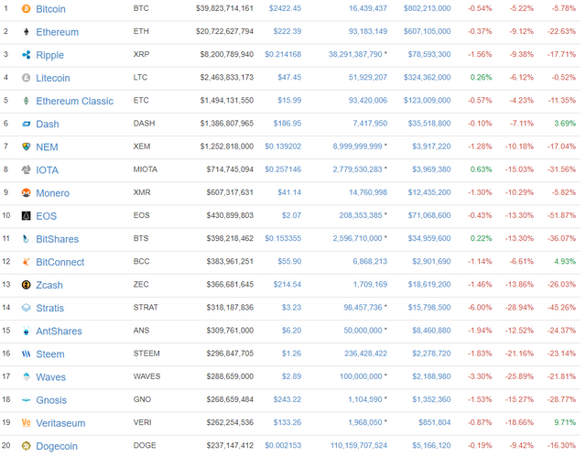Click the Stratis logo icon
This screenshot has height=457, width=586.
tap(27, 308)
